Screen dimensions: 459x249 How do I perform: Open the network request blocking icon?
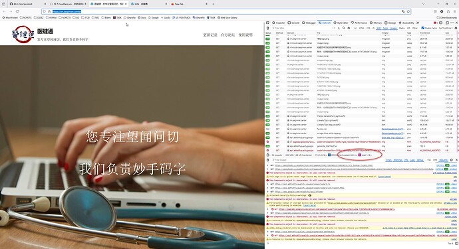(x=349, y=28)
